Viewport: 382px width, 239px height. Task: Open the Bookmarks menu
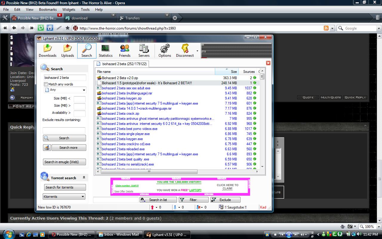(48, 10)
